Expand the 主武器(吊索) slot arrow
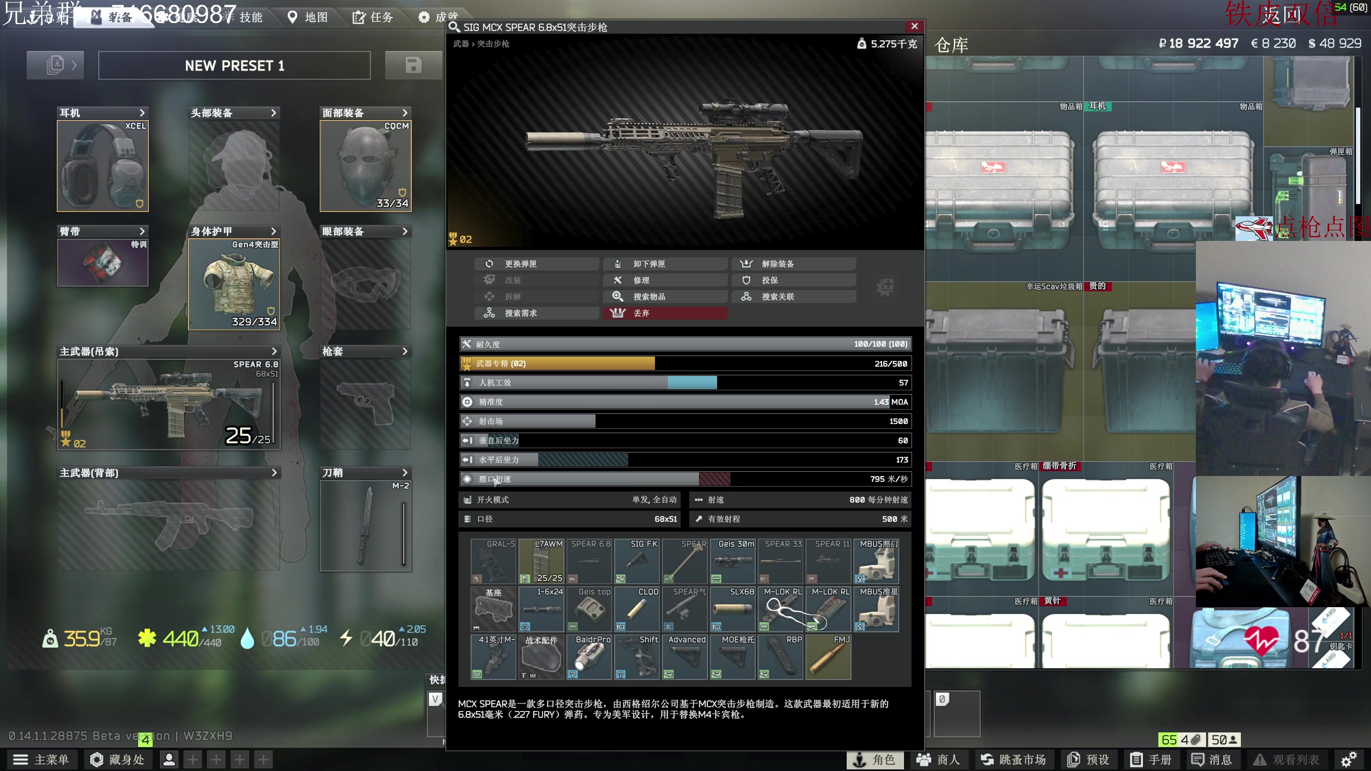 click(274, 351)
